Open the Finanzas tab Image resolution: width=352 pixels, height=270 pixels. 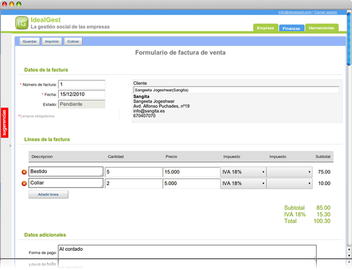pos(291,28)
